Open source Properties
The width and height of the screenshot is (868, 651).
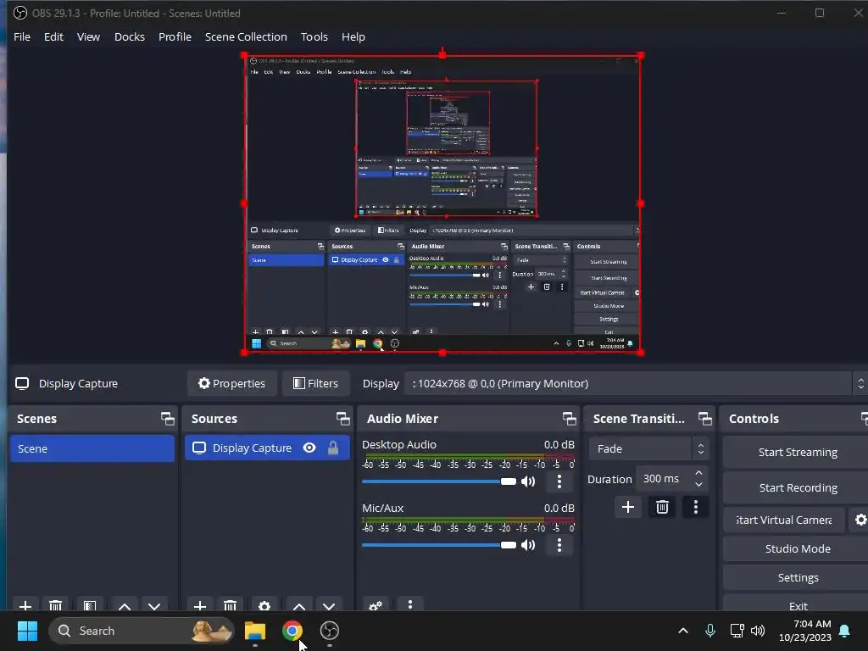[232, 383]
